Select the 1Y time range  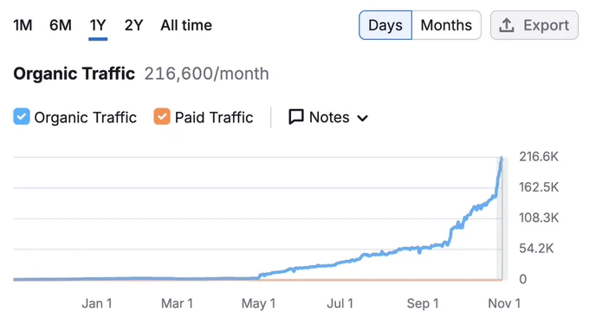(98, 25)
